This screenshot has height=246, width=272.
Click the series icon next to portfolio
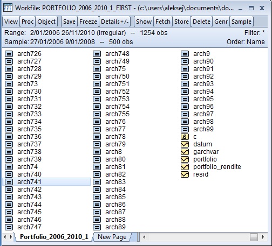185,159
